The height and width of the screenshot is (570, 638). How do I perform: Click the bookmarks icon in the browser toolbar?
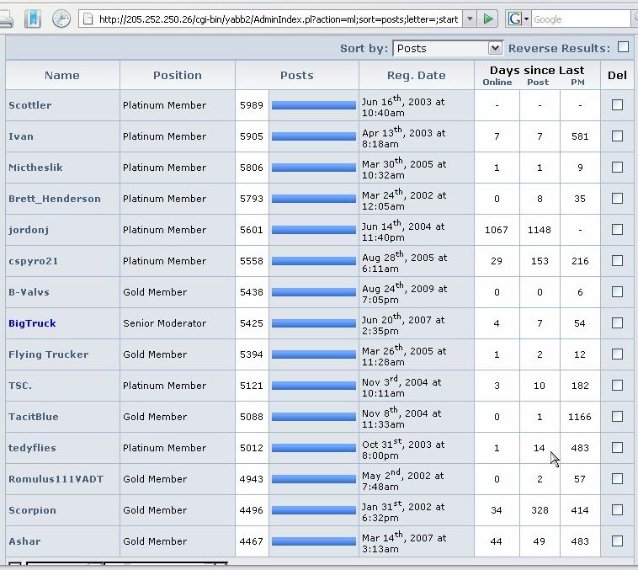pyautogui.click(x=32, y=19)
